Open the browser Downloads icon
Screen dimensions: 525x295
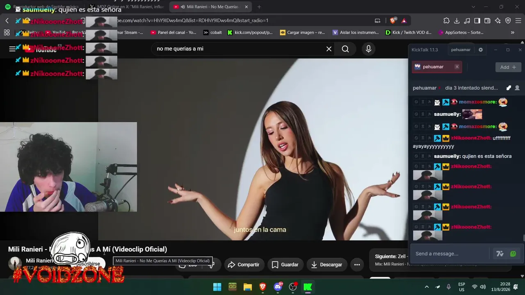457,20
